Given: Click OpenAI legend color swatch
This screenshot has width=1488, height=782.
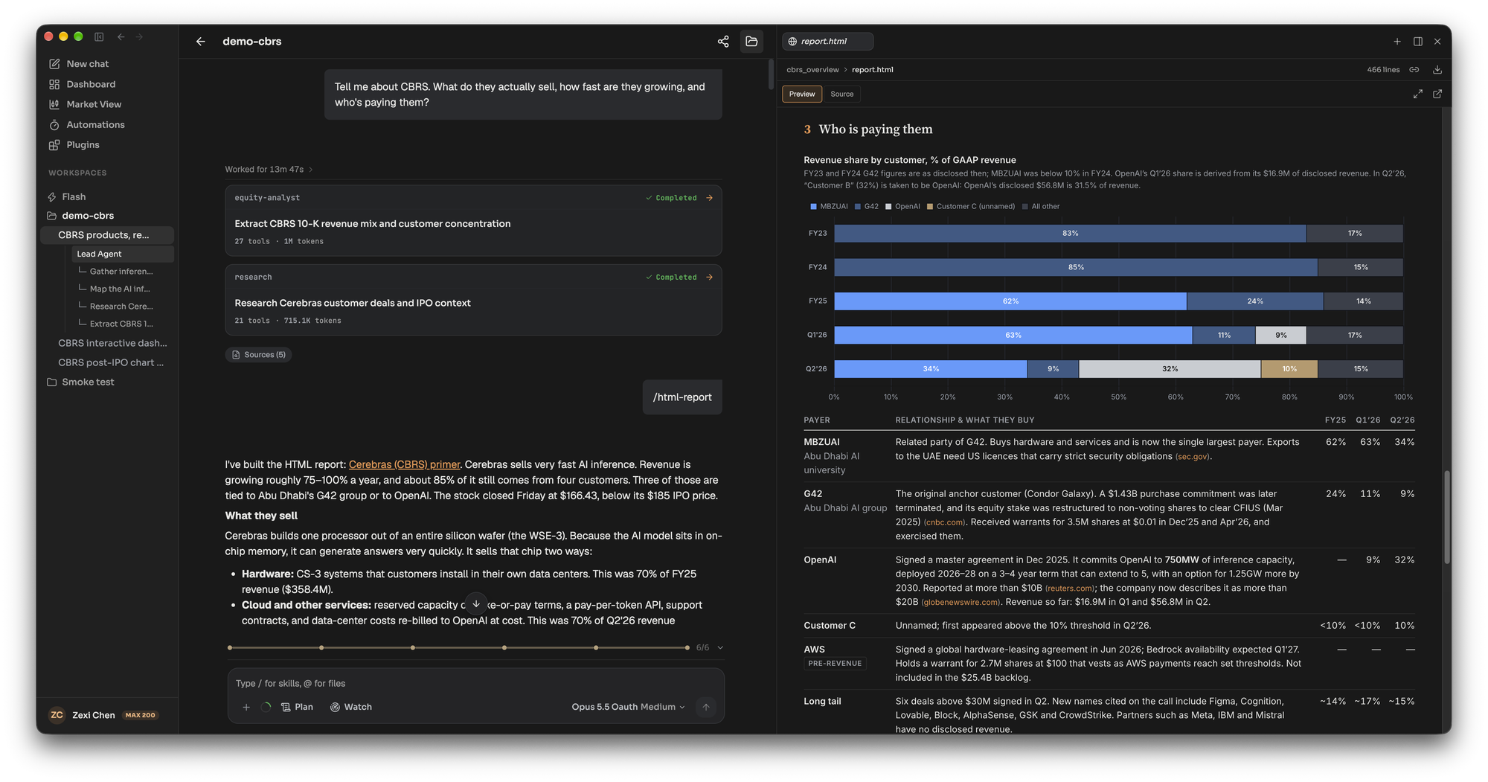Looking at the screenshot, I should click(x=888, y=207).
